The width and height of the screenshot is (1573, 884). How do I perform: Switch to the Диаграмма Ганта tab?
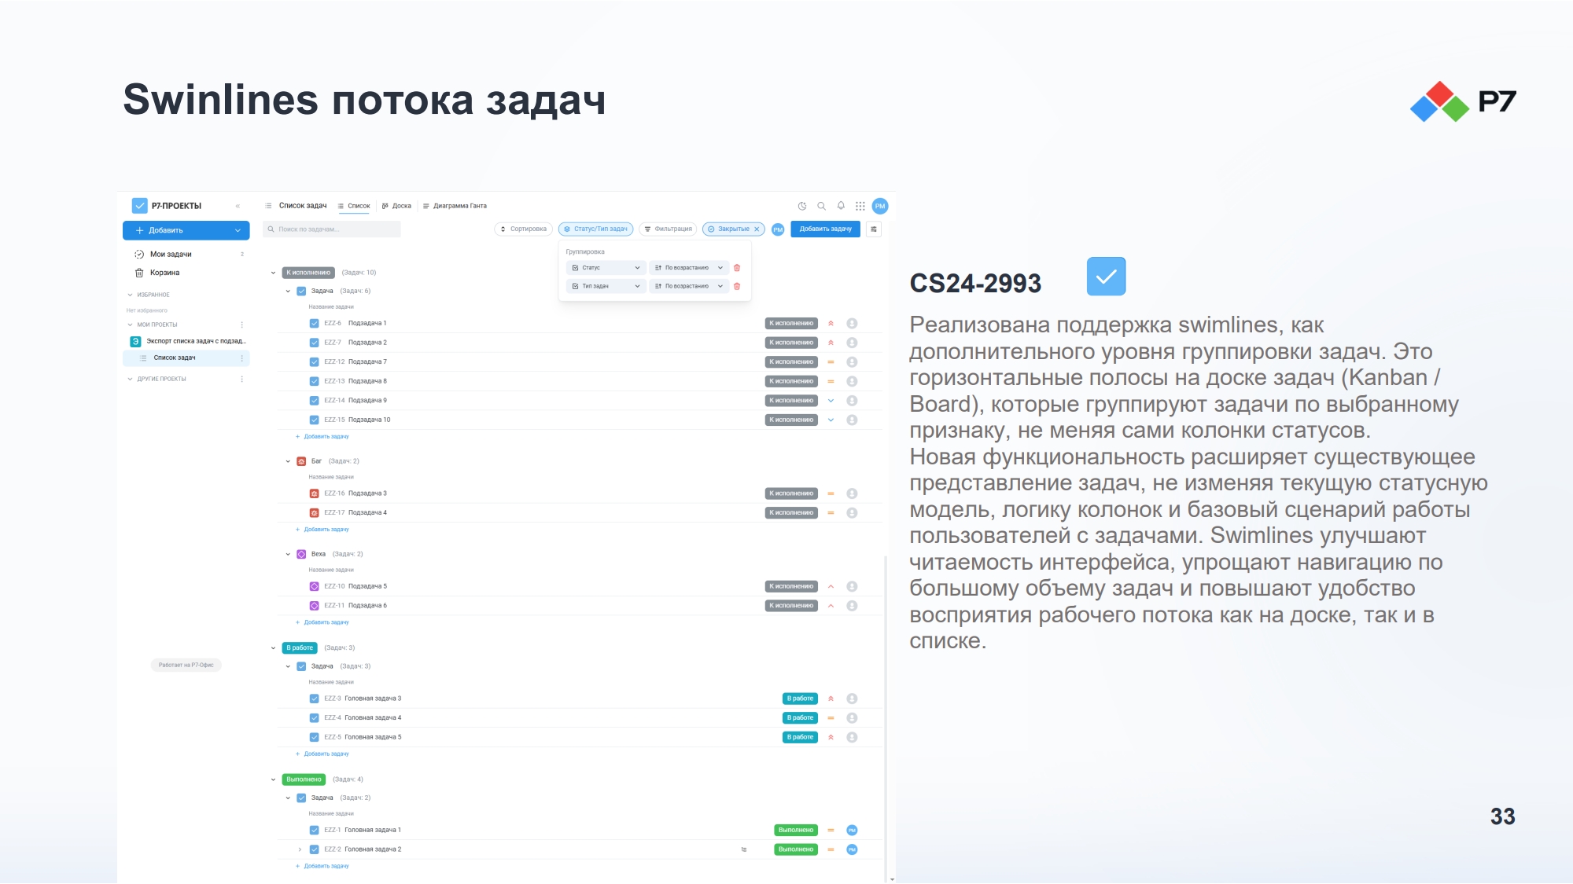tap(455, 206)
